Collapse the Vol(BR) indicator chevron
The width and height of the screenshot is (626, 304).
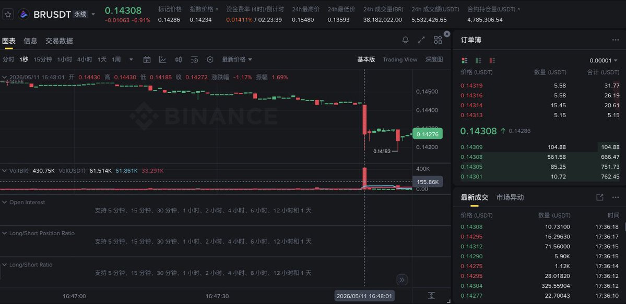point(4,171)
